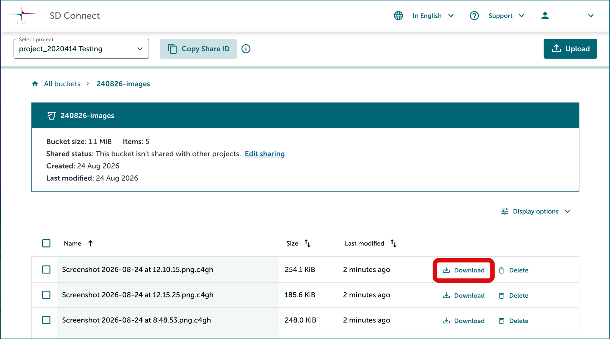Click the Name column header
This screenshot has height=339, width=610.
[x=72, y=243]
